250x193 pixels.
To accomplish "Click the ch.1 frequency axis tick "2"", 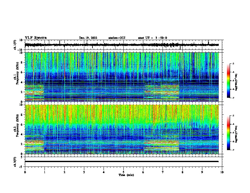I will pos(22,92).
